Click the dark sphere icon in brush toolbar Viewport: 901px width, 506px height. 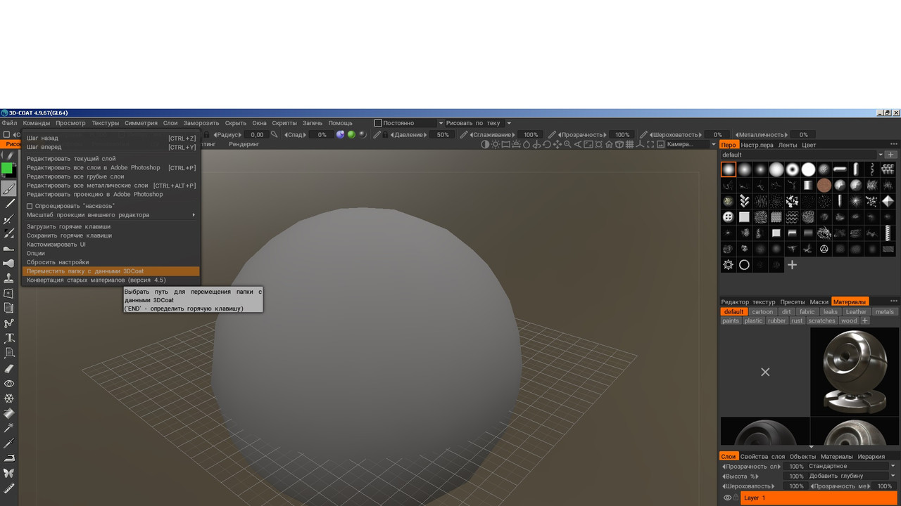(363, 134)
